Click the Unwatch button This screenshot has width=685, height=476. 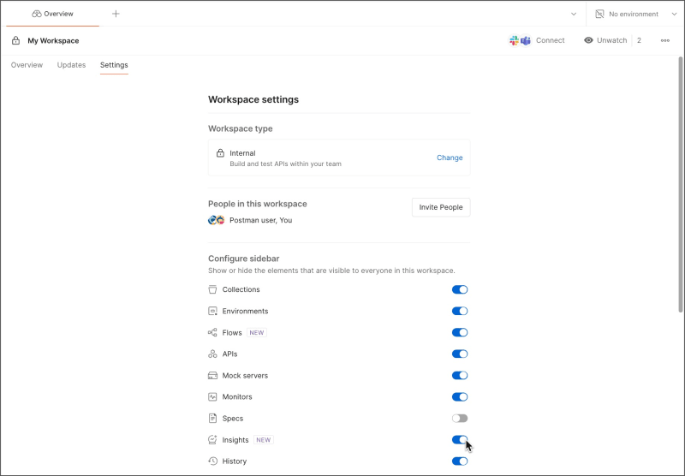605,40
